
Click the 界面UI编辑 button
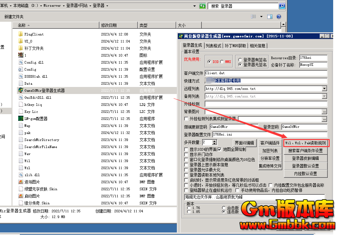[x=244, y=143]
